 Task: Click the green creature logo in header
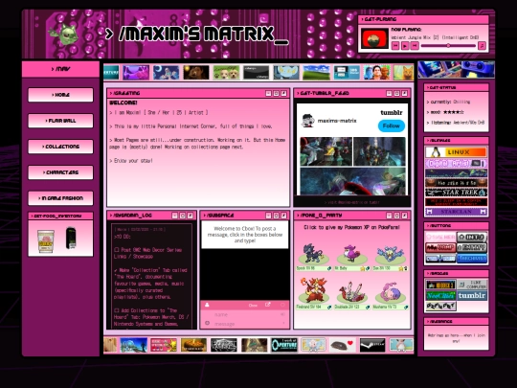pos(64,34)
